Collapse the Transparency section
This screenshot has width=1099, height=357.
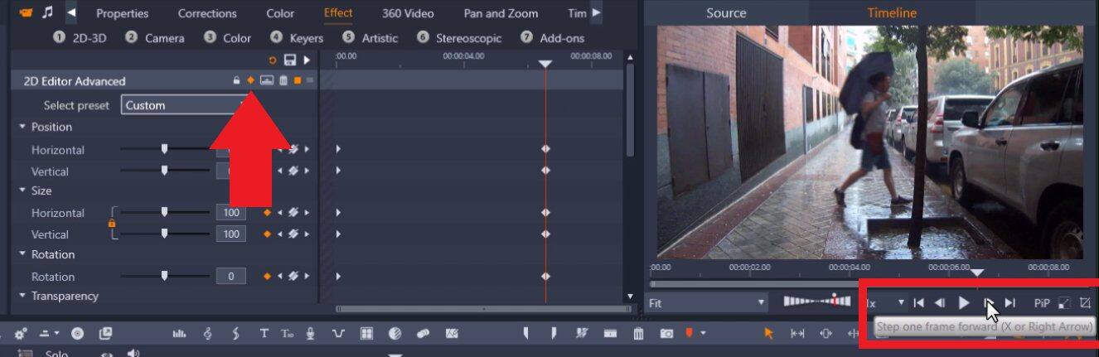point(22,296)
